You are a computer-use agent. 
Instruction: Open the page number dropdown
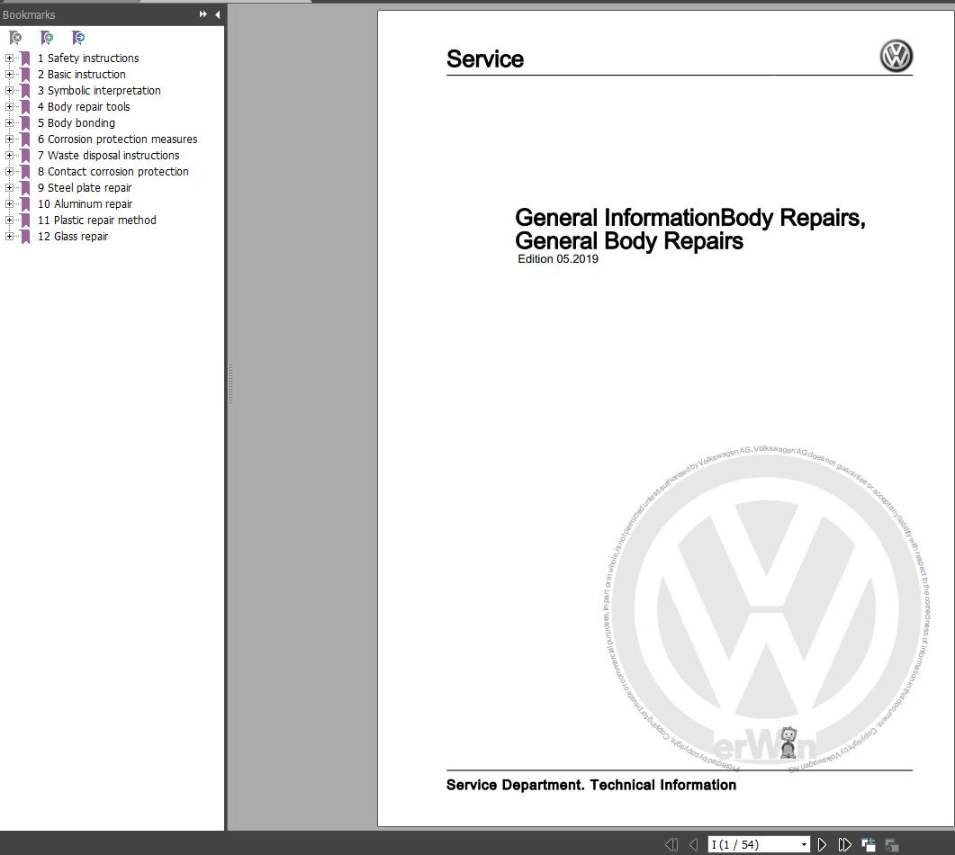[x=804, y=844]
